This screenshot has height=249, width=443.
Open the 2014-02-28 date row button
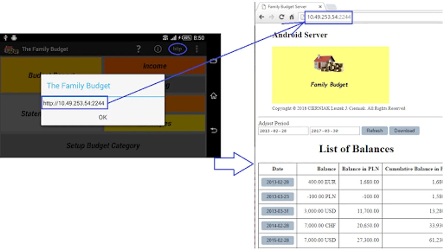tap(277, 225)
